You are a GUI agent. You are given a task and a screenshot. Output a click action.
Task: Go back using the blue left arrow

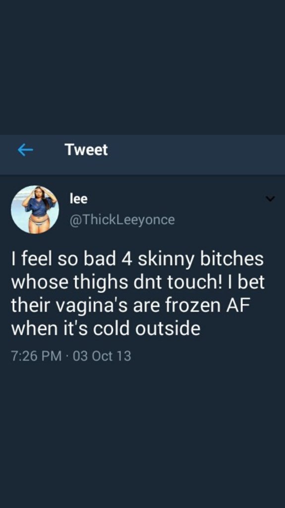tap(25, 150)
